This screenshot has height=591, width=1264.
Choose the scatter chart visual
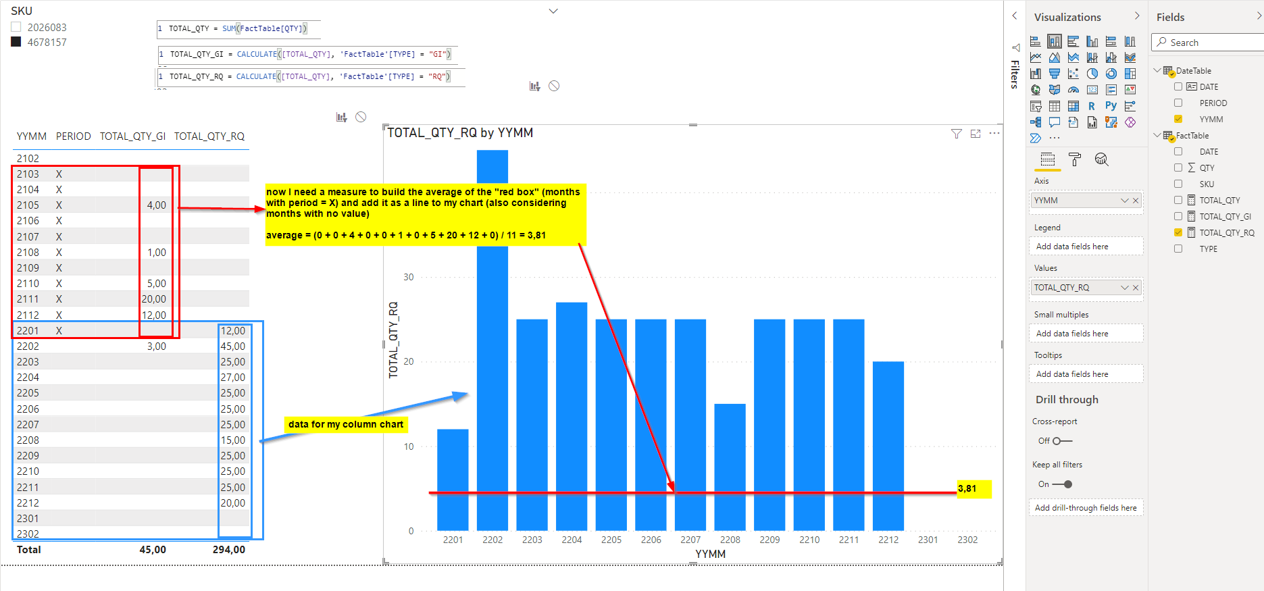tap(1073, 74)
